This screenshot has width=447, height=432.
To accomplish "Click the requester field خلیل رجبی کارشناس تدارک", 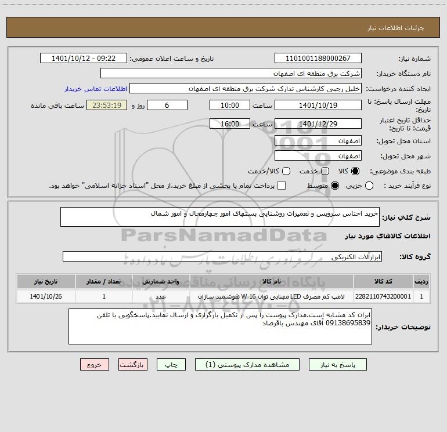I will tap(246, 89).
